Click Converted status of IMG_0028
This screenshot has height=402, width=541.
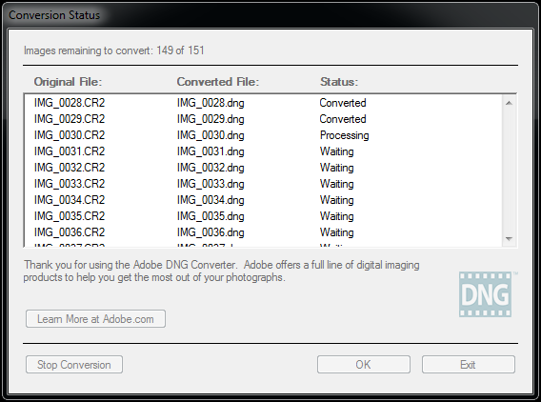point(343,103)
